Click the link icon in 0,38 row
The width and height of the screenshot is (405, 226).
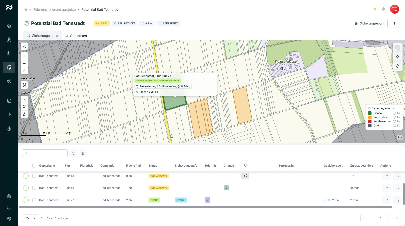pos(245,176)
